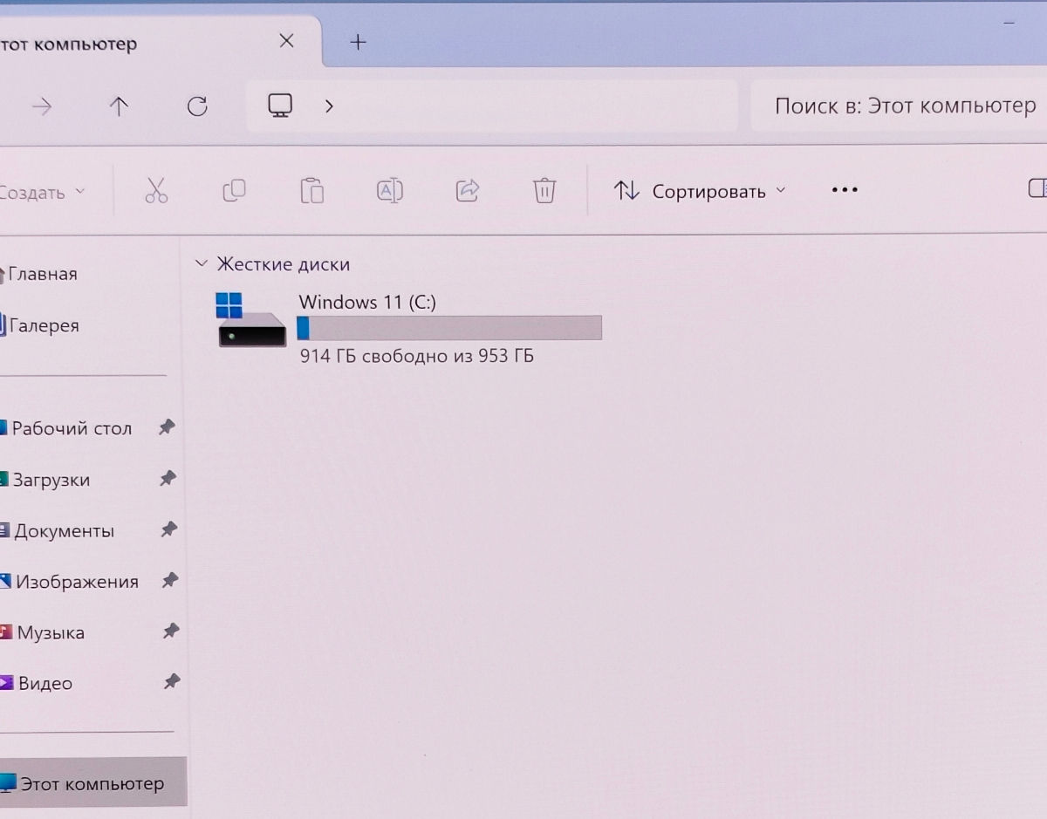This screenshot has width=1047, height=819.
Task: Go up one folder level
Action: point(119,106)
